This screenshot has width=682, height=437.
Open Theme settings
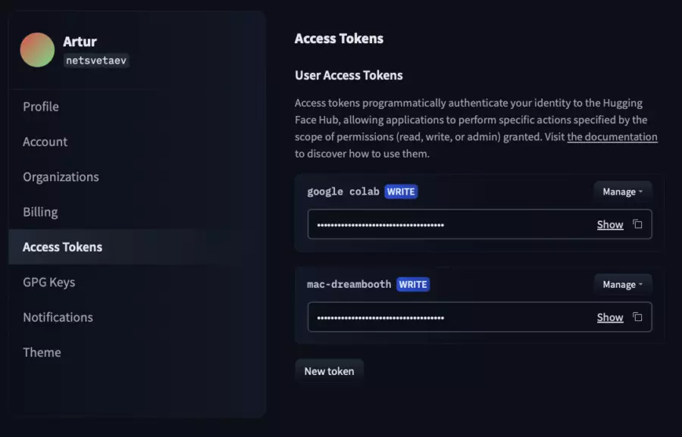click(x=42, y=352)
